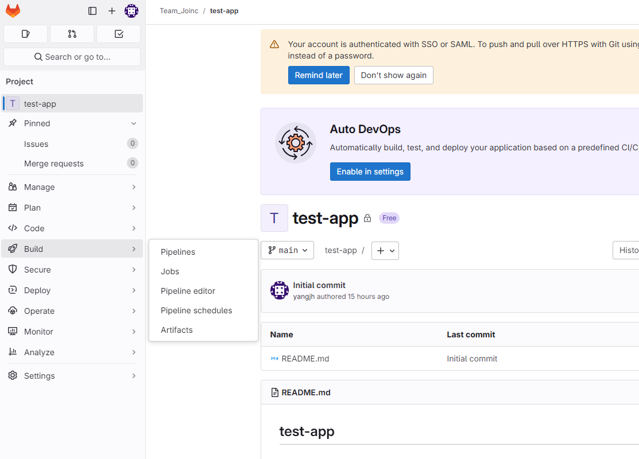
Task: Click the Free plan badge
Action: (389, 218)
